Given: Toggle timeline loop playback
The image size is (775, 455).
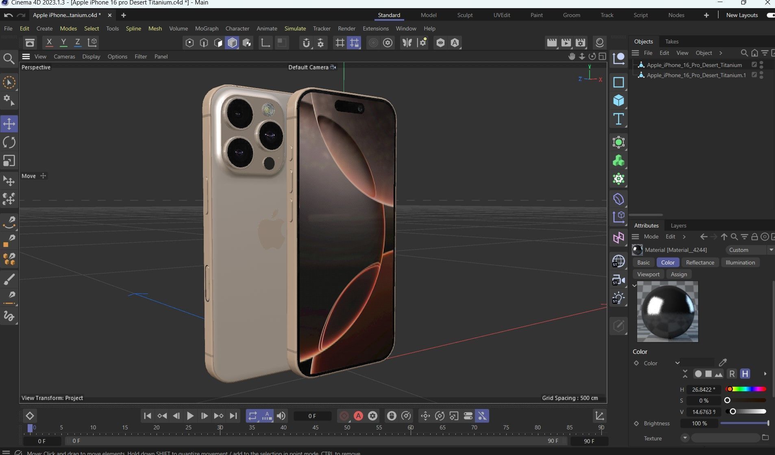Looking at the screenshot, I should click(x=253, y=416).
